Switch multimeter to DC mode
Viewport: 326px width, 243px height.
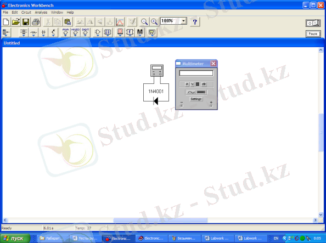(x=201, y=92)
